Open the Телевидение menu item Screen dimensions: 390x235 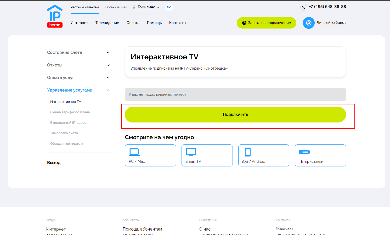(x=107, y=23)
